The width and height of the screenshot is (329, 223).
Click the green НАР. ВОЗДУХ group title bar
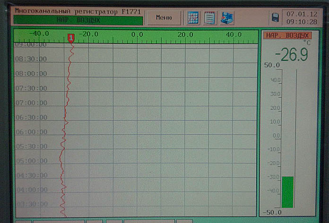click(x=78, y=21)
